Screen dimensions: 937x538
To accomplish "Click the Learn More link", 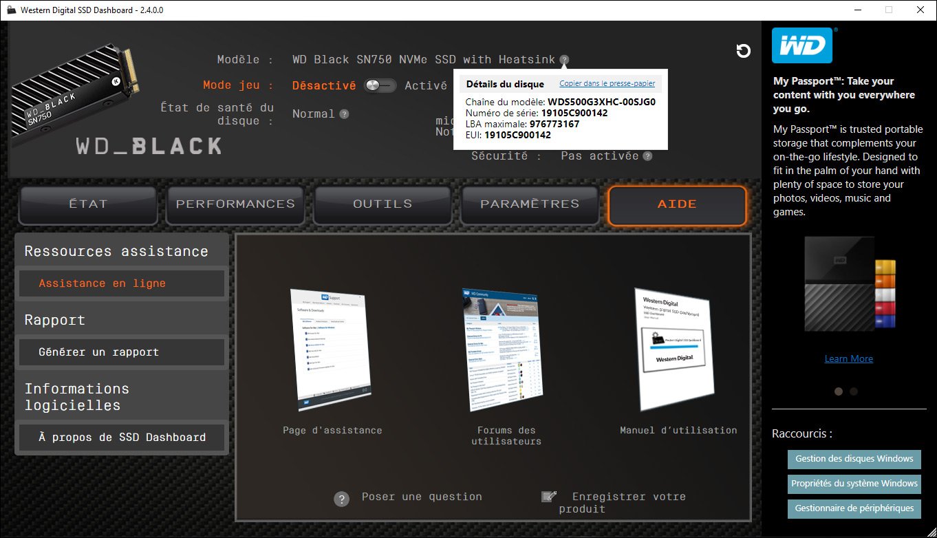I will (x=848, y=358).
